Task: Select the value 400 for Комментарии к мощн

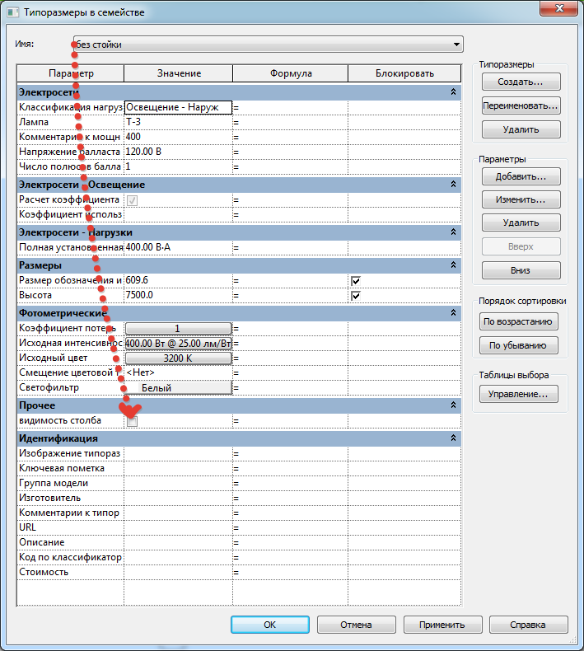Action: 178,137
